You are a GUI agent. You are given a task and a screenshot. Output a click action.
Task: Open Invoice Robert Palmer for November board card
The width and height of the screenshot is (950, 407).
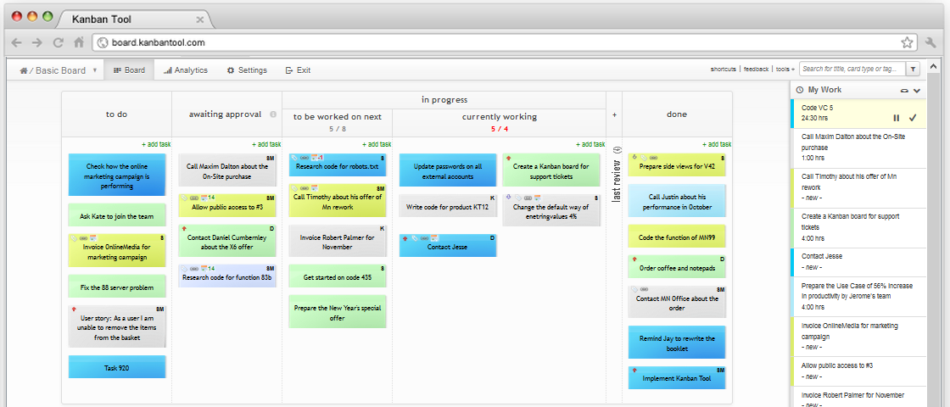point(338,241)
